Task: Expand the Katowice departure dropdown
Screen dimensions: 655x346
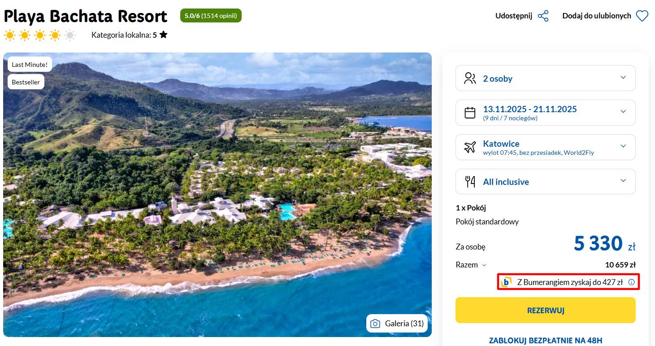Action: [x=623, y=146]
